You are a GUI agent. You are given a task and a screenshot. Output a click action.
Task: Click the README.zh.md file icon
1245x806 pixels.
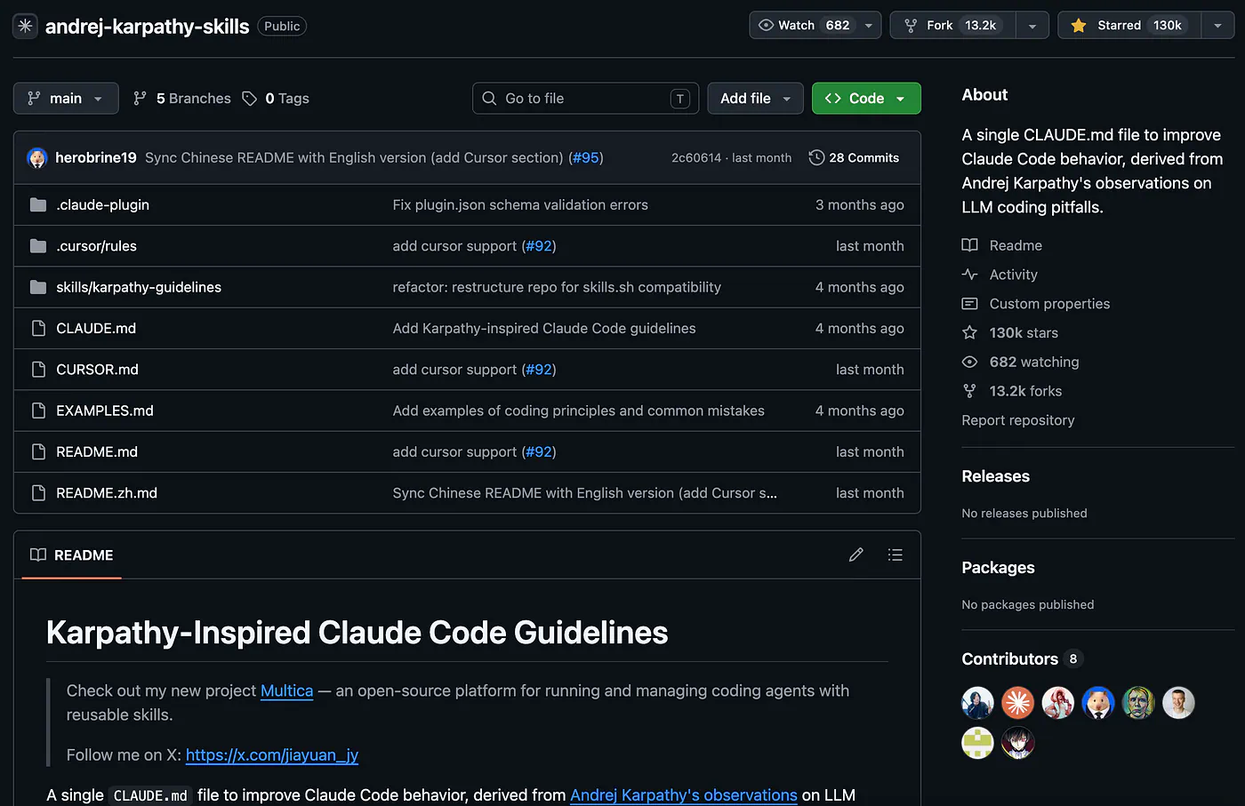click(38, 493)
